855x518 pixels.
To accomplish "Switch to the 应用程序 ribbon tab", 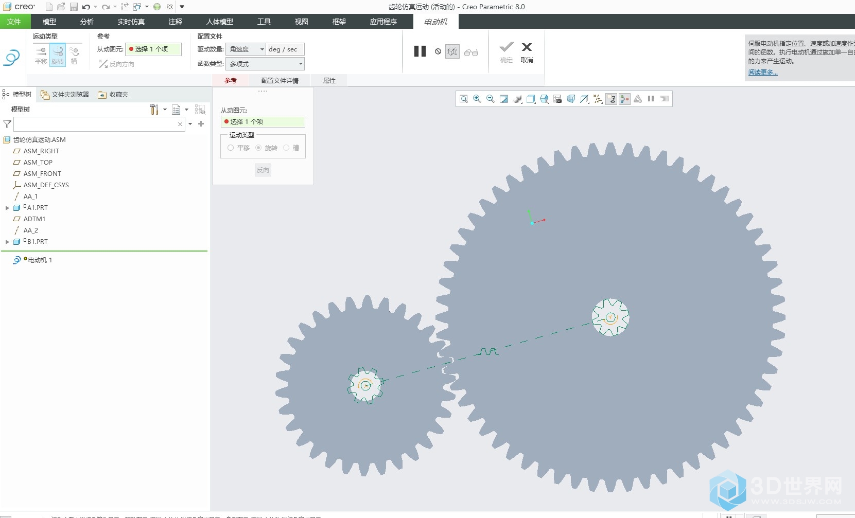I will tap(383, 22).
